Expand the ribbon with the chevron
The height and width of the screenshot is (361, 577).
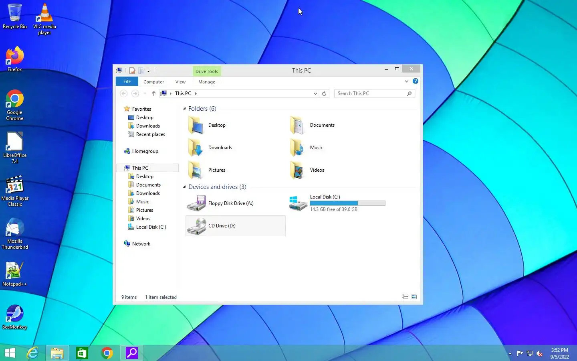407,81
